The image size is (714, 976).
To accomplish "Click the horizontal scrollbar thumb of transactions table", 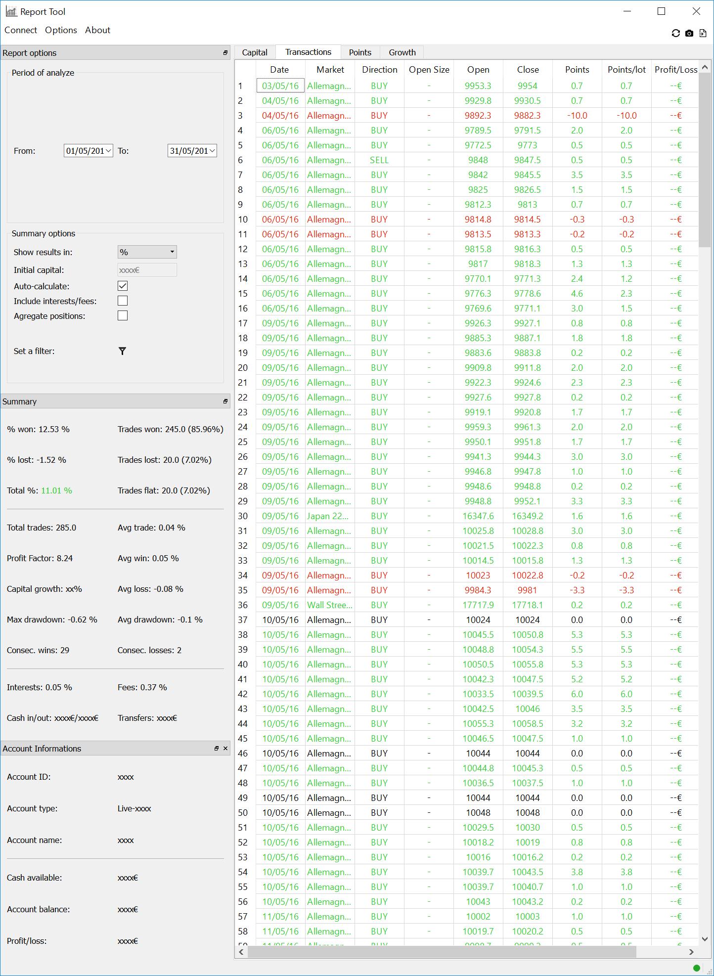I will point(442,952).
